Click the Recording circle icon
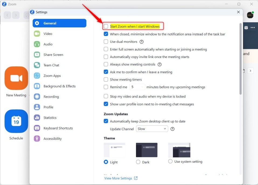Screen dimensions: 258x185 [37, 97]
